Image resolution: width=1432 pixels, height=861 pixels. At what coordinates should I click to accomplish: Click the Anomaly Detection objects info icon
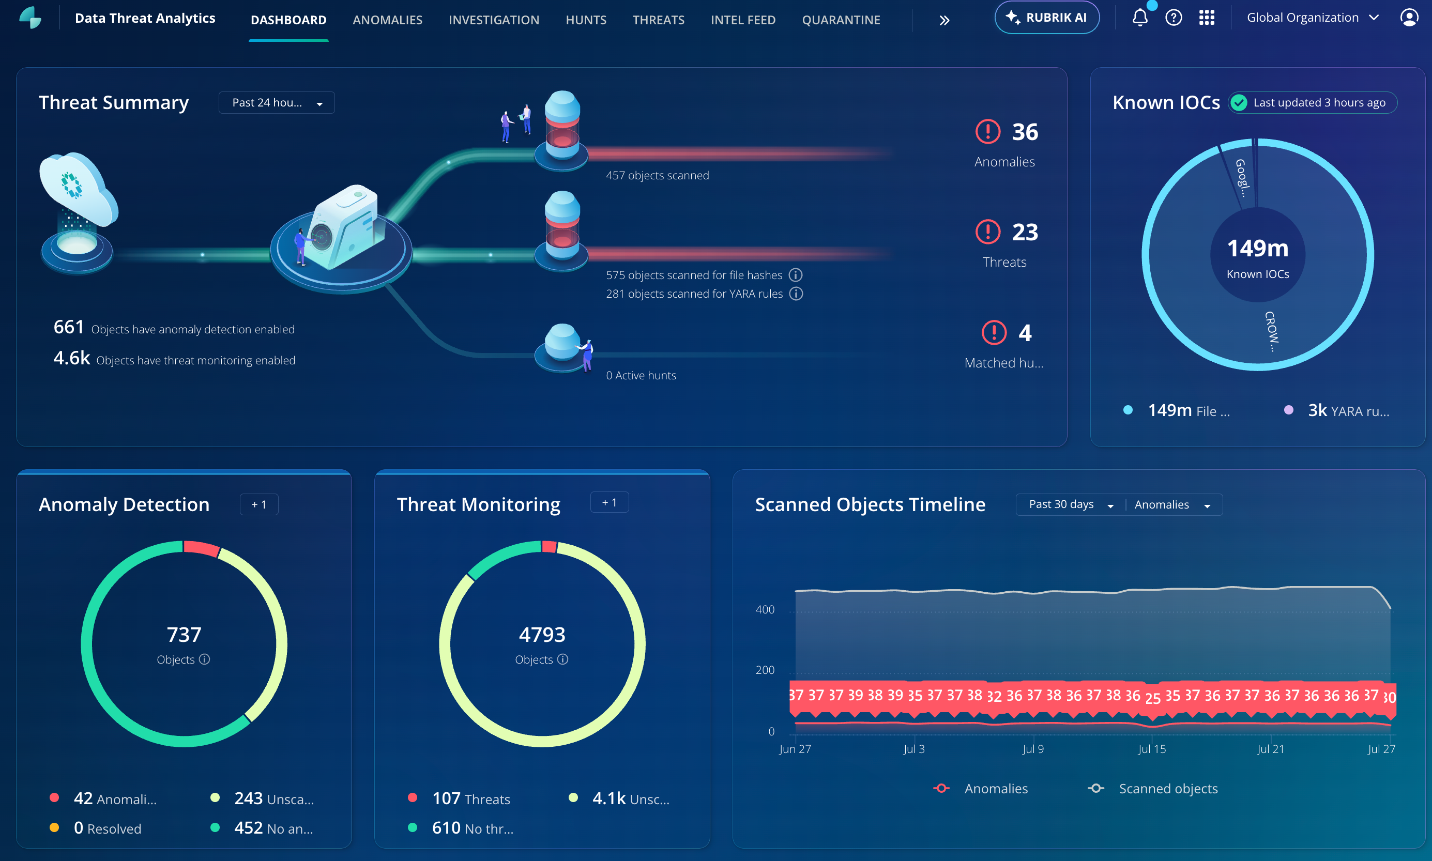pyautogui.click(x=204, y=659)
